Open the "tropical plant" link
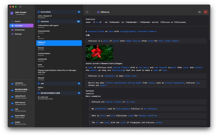The height and width of the screenshot is (136, 218). pos(96,32)
